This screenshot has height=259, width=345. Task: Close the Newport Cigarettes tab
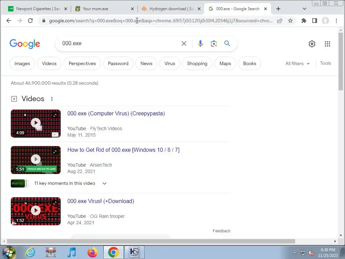tap(66, 9)
